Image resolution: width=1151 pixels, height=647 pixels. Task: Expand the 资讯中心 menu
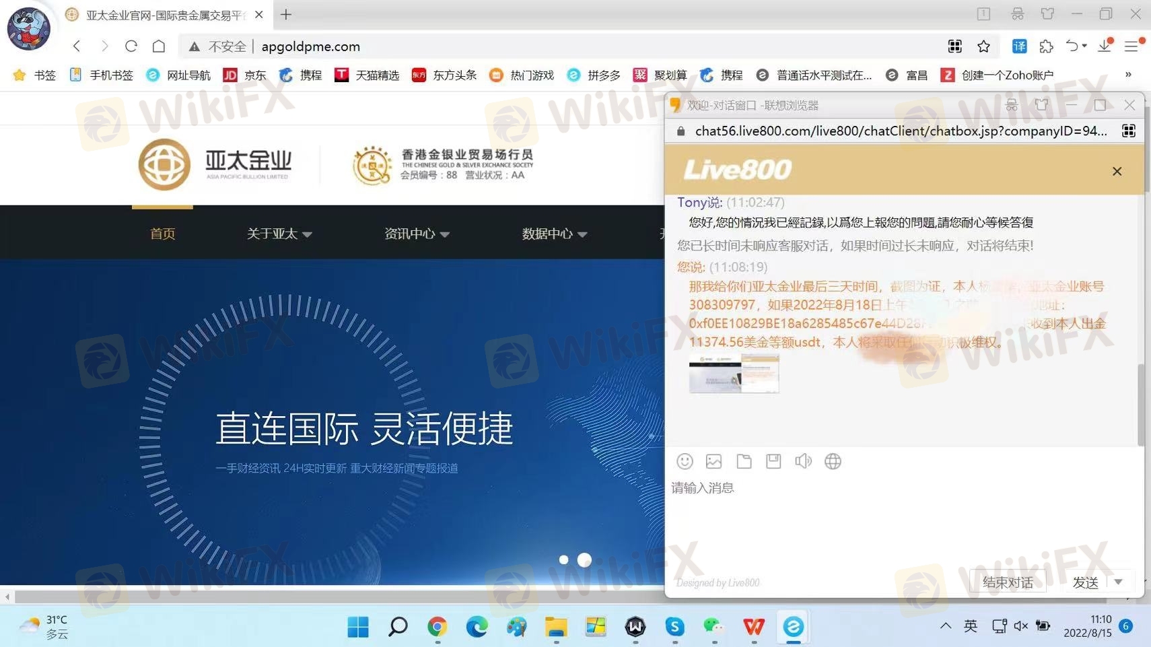tap(417, 234)
